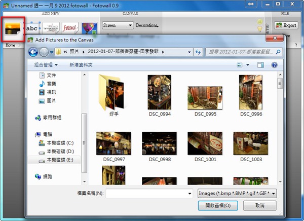
Task: Expand the Screen canvas dropdown
Action: (117, 25)
